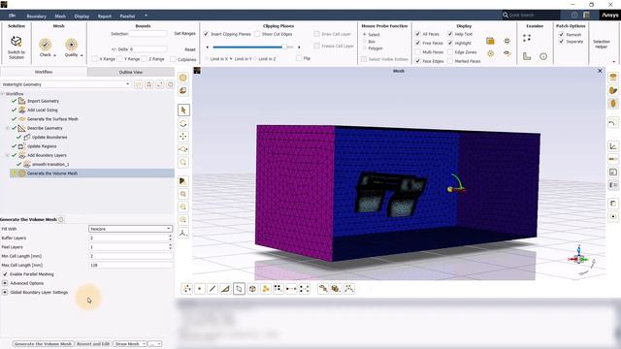Expand Advanced Options section

tap(5, 283)
